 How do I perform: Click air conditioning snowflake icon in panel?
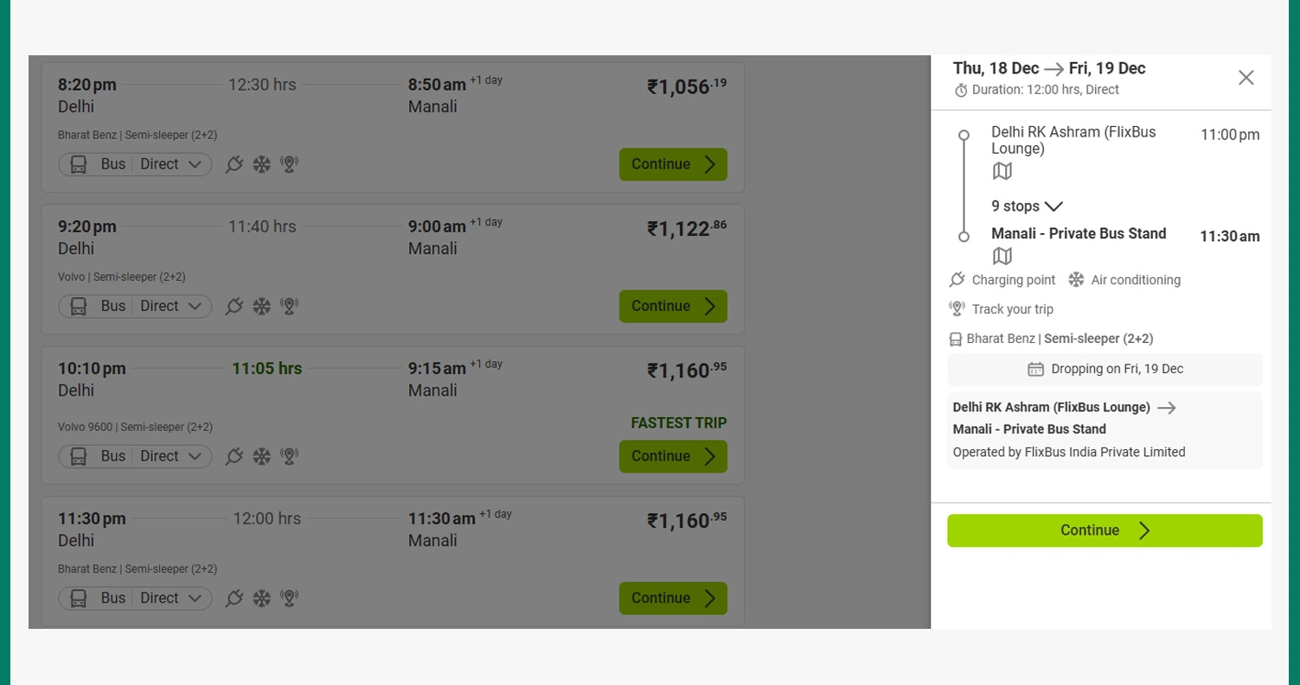1076,280
